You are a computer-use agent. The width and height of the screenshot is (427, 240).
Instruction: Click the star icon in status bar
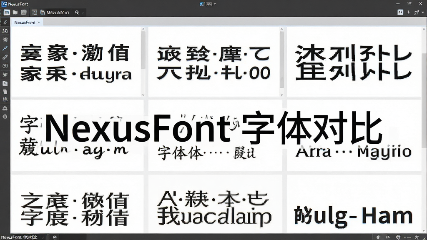coord(417,237)
